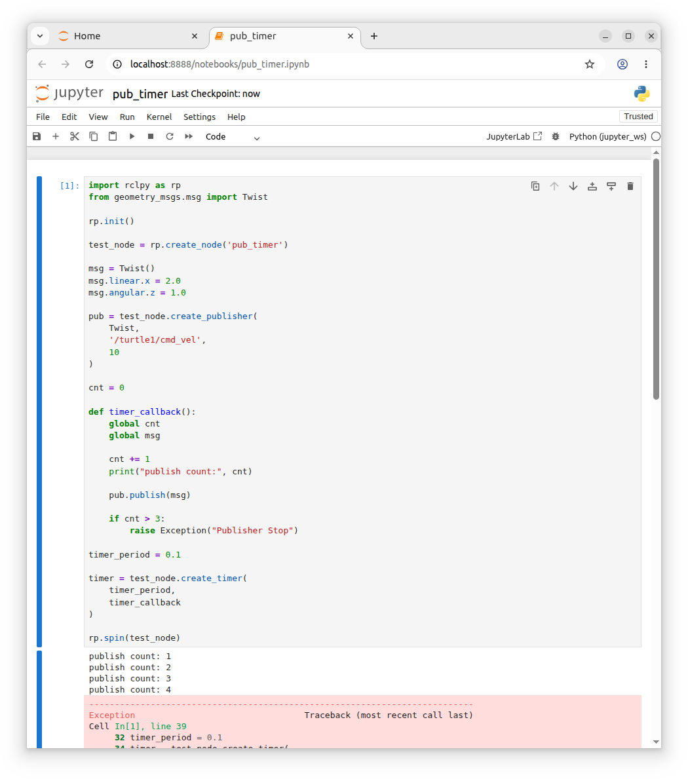Click the address bar URL
688x779 pixels.
[220, 64]
